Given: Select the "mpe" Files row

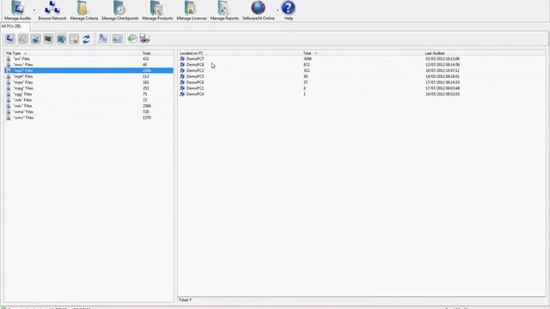Looking at the screenshot, I should coord(89,82).
